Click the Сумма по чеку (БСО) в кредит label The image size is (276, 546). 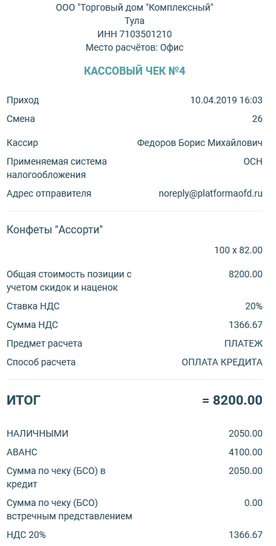(56, 478)
